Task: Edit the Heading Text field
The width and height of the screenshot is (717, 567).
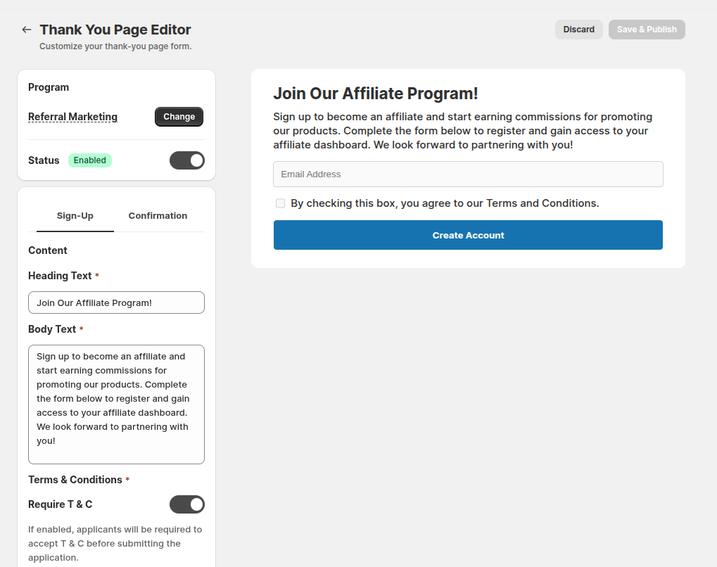Action: coord(116,302)
